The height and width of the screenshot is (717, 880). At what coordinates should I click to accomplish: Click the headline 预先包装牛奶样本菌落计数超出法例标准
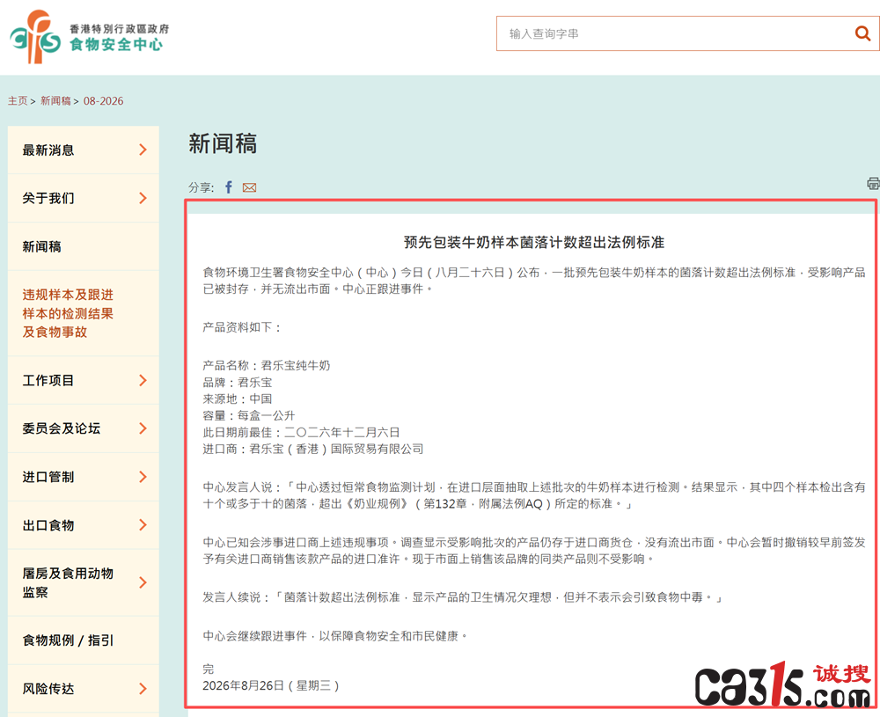pos(534,242)
